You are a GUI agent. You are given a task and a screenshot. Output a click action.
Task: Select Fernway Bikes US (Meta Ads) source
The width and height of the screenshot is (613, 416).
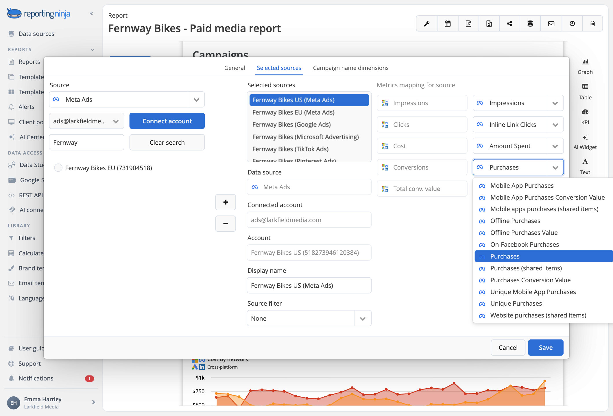(x=309, y=100)
